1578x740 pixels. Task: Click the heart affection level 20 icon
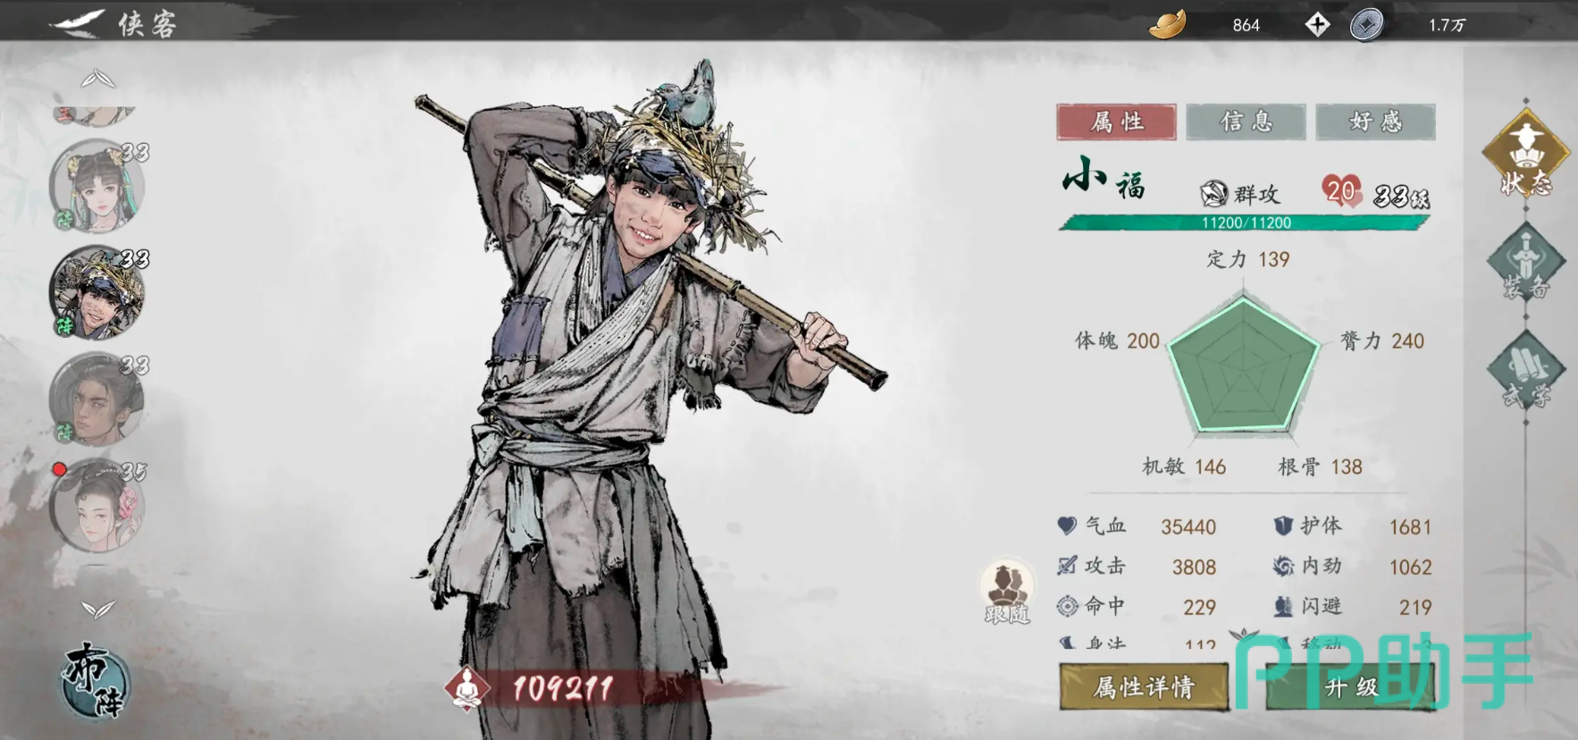[x=1341, y=189]
